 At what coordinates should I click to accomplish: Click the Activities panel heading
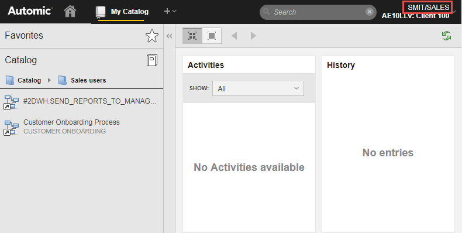(206, 65)
